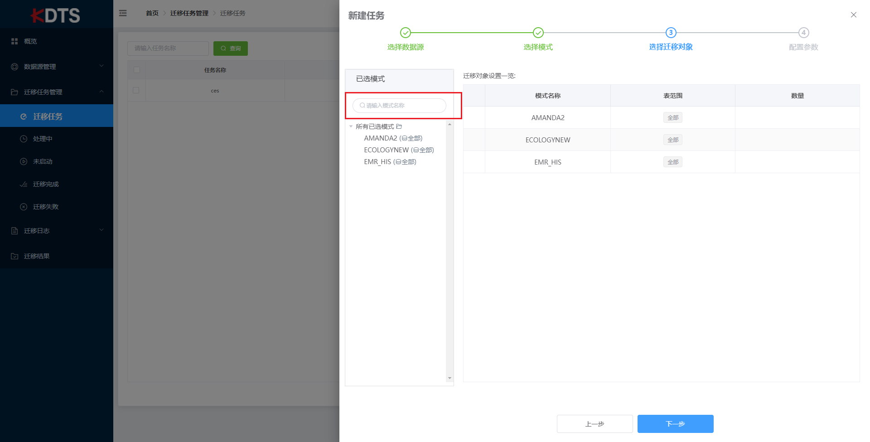Collapse the 所有已选模式 tree node
Screen dimensions: 870x442
pos(351,126)
